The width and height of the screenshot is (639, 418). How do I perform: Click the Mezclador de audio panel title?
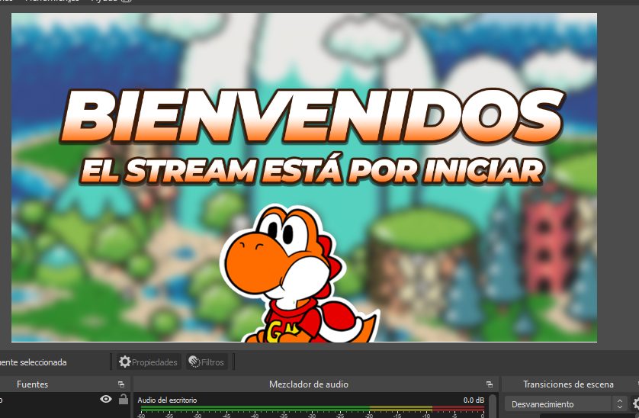pyautogui.click(x=309, y=384)
